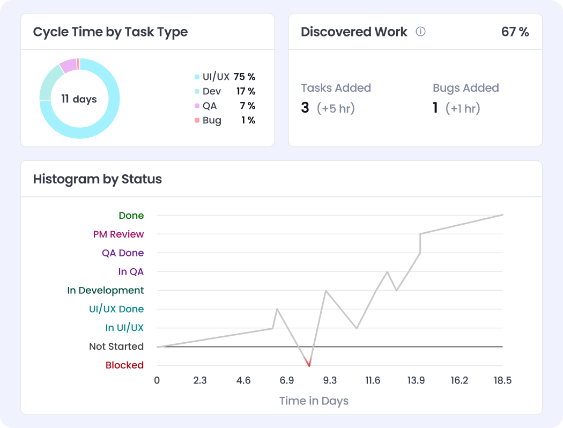563x428 pixels.
Task: Click the red Blocked dip on the line
Action: point(309,364)
